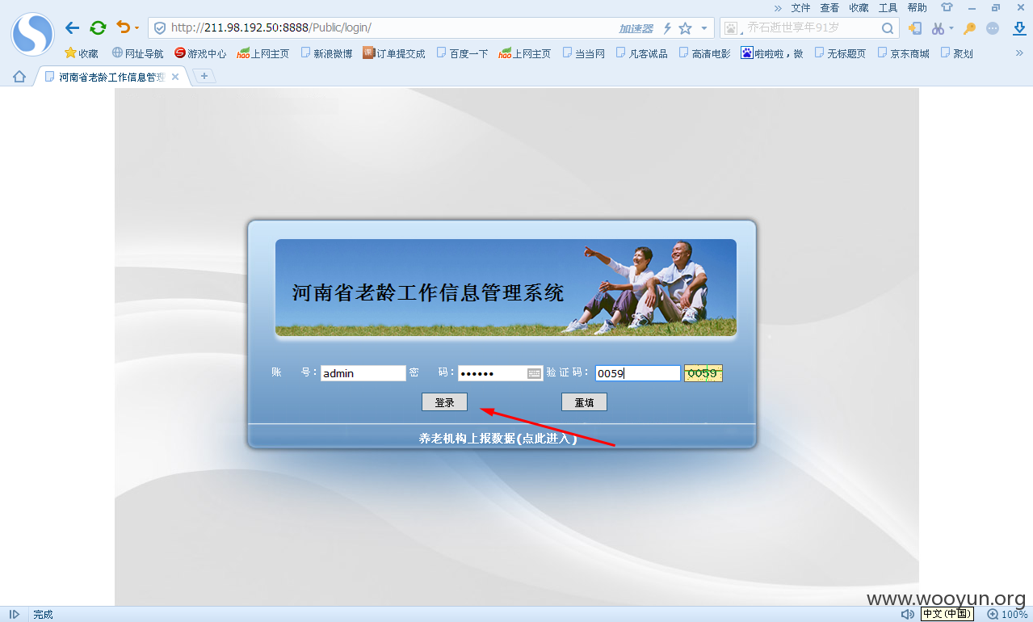
Task: Open 养老机构上报数据(点此进入) link
Action: coord(498,439)
